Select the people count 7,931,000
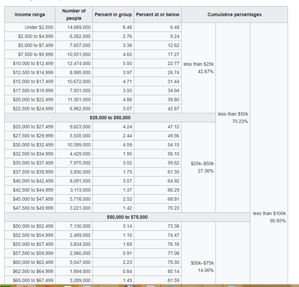The image size is (299, 287). click(x=80, y=91)
